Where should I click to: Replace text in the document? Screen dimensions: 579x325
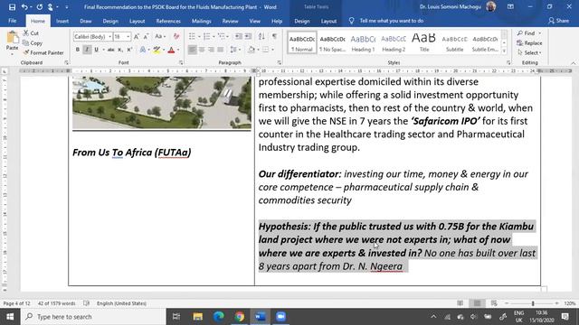[530, 43]
